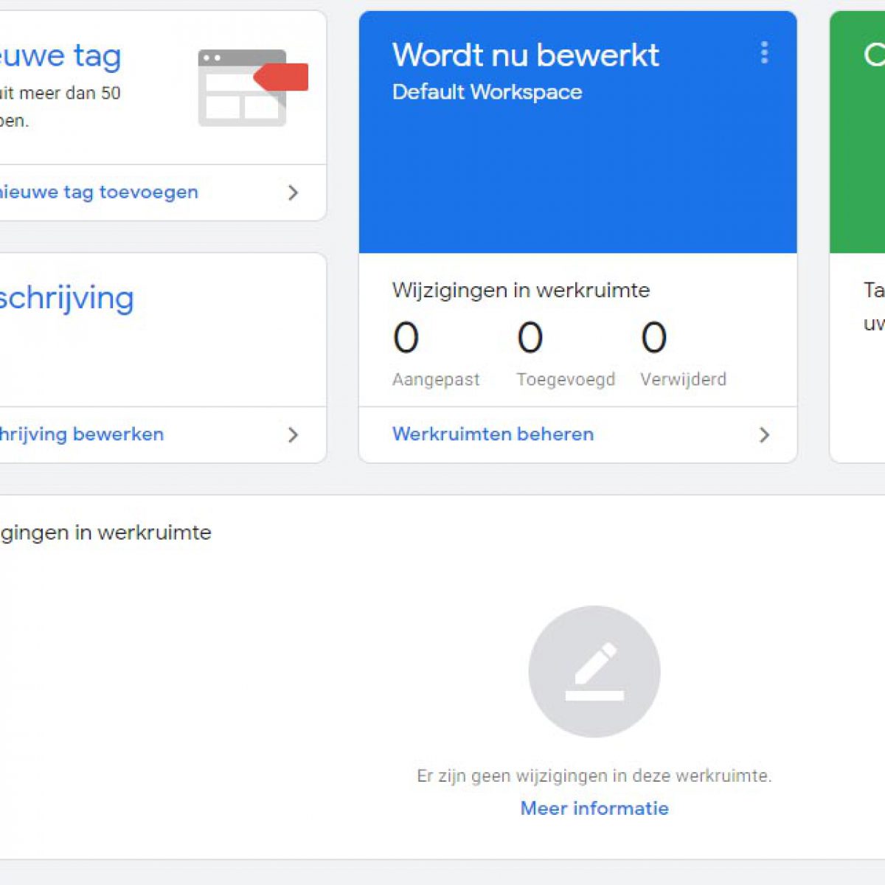Click the 'Toegevoegd' label
This screenshot has height=885, width=885.
point(566,380)
